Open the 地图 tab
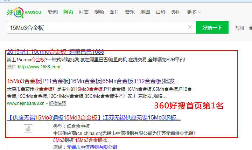The image size is (252, 150). click(145, 12)
